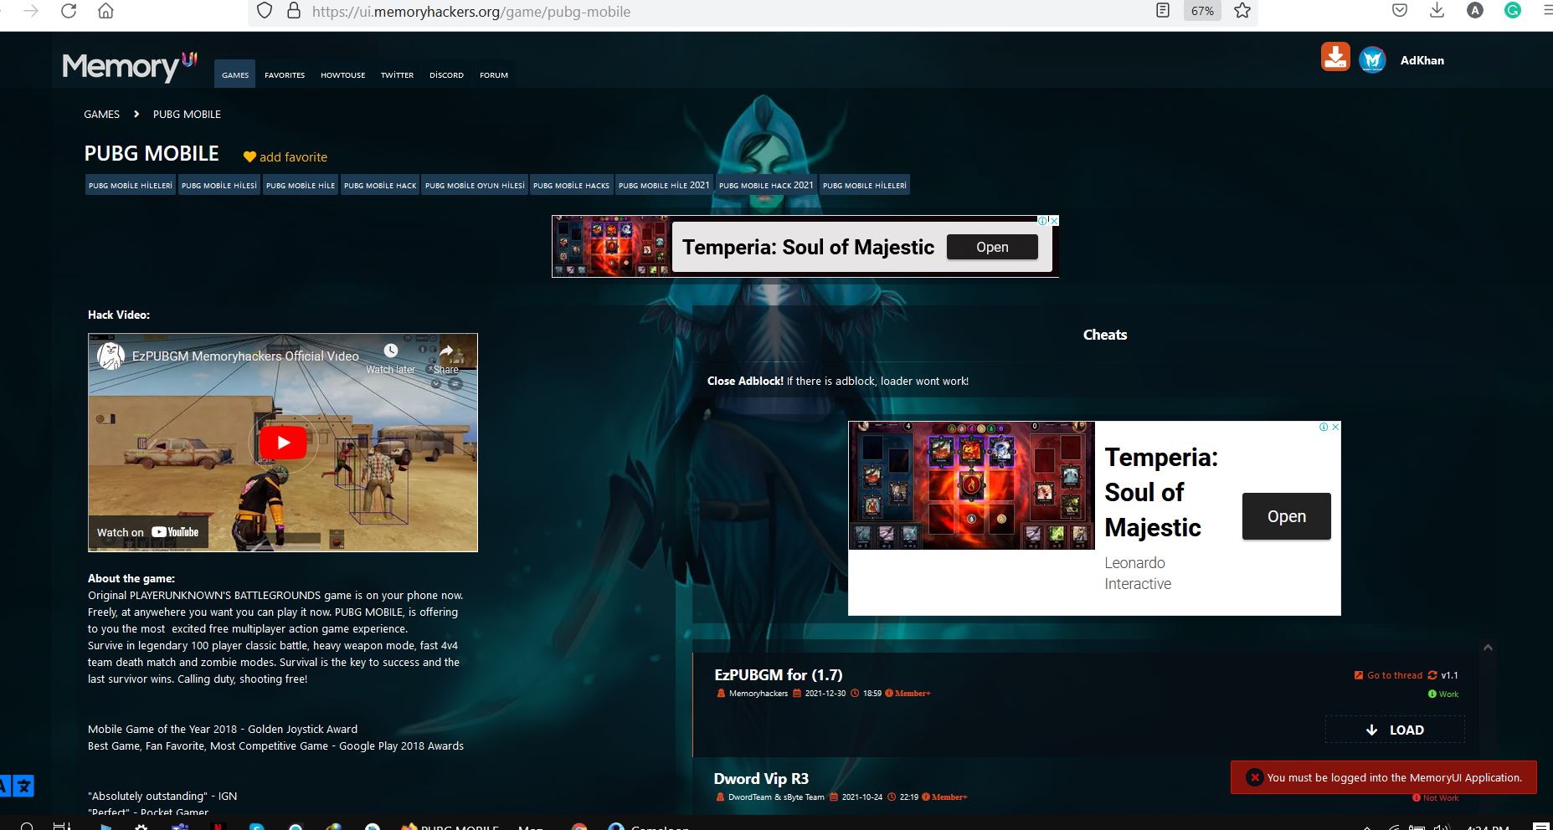Viewport: 1553px width, 830px height.
Task: Save page to Pocket icon
Action: click(x=1400, y=11)
